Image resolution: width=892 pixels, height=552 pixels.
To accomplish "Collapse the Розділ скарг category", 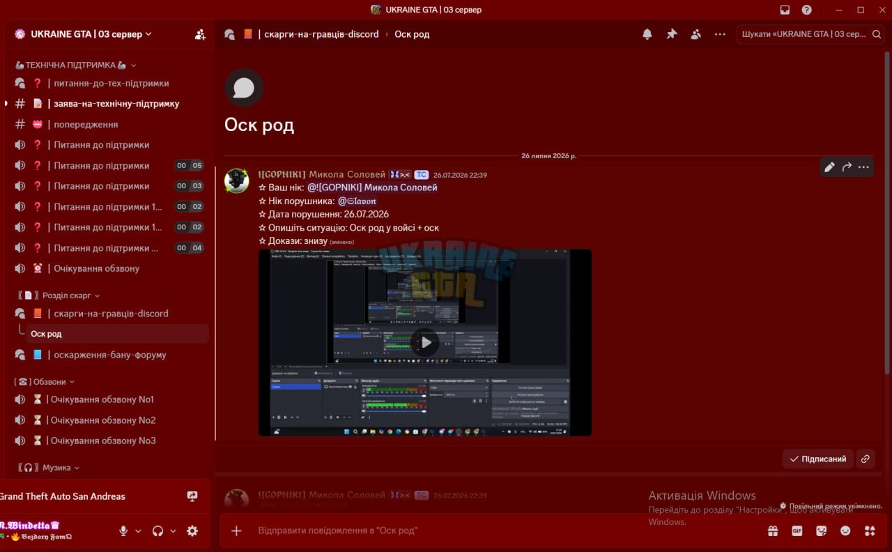I will 59,296.
